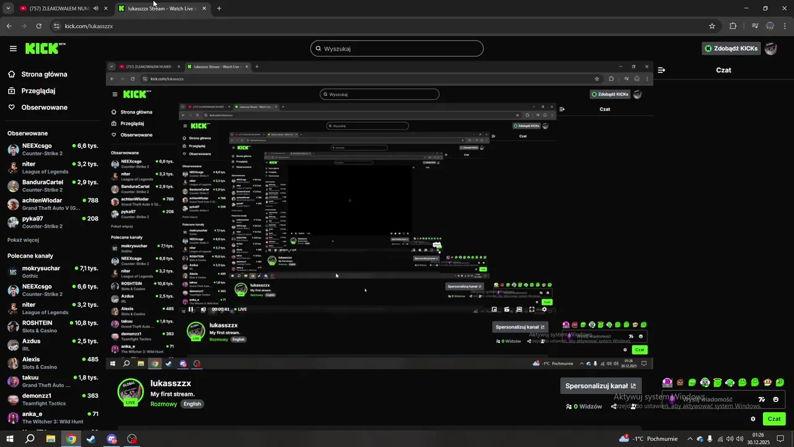Close the lukasszzx Stream tab

click(204, 9)
